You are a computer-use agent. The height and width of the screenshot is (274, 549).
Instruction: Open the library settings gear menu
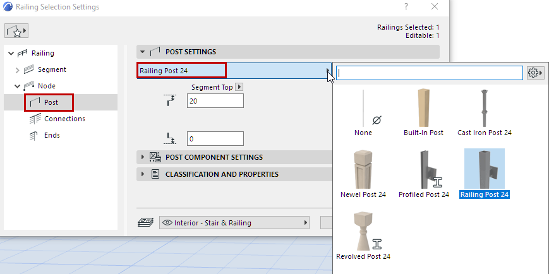click(x=534, y=73)
